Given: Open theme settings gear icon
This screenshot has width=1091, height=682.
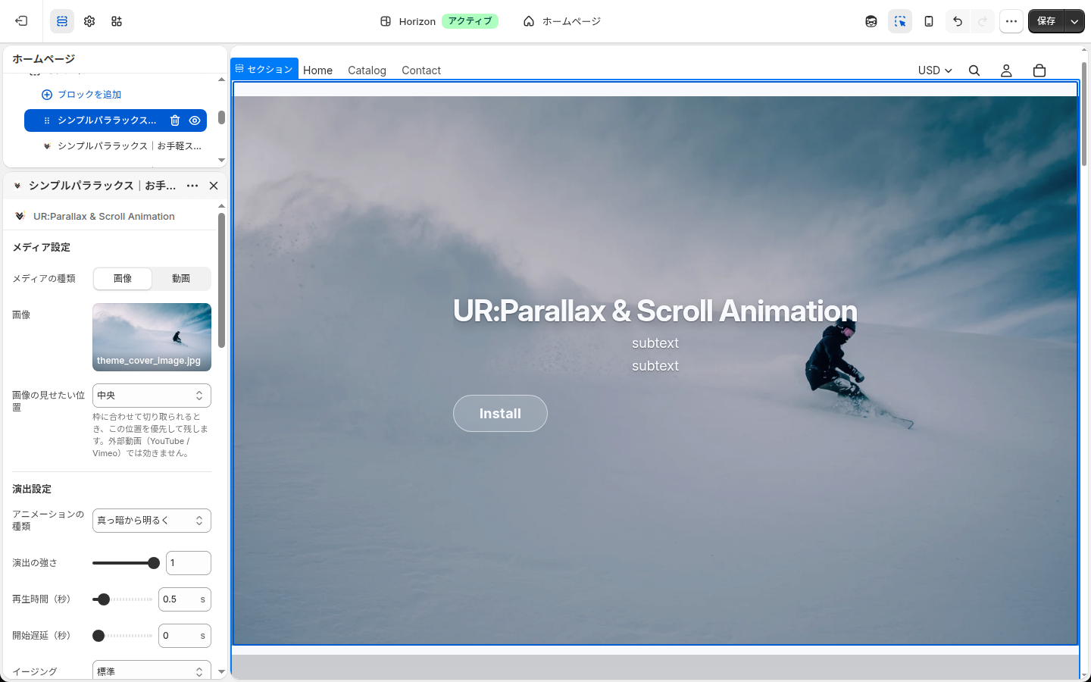Looking at the screenshot, I should pos(89,21).
